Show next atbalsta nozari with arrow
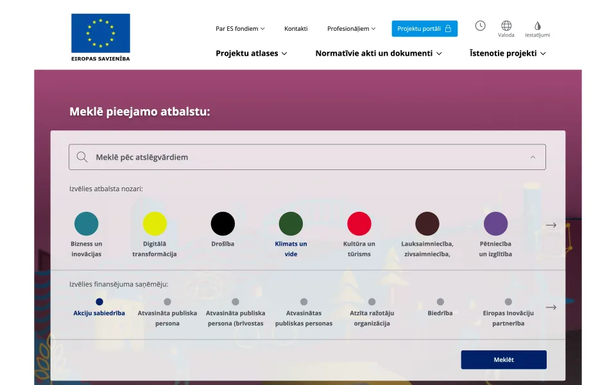 tap(551, 225)
